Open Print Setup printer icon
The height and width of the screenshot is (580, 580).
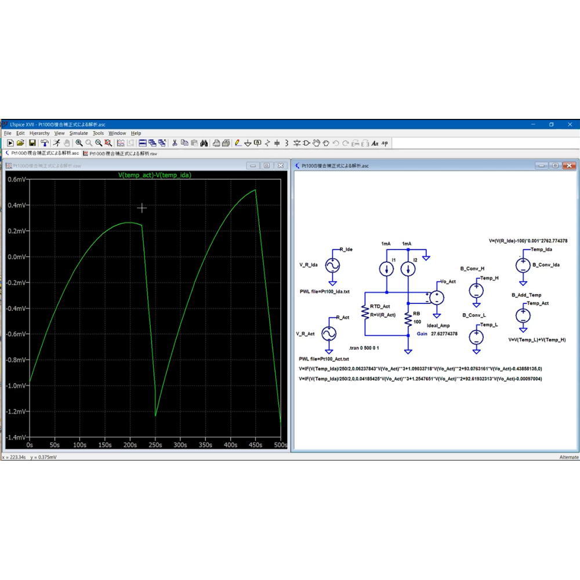click(x=216, y=143)
